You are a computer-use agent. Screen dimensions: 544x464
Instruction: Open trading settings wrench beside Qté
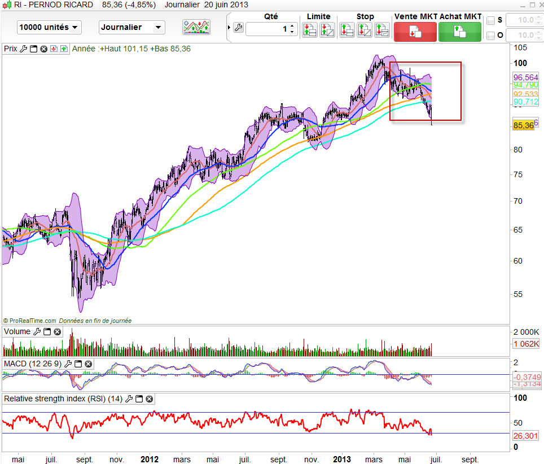(238, 28)
